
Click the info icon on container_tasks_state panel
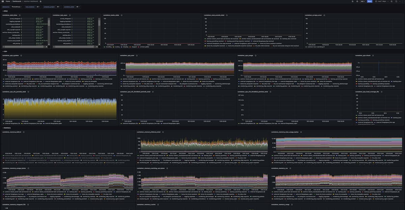122,15
